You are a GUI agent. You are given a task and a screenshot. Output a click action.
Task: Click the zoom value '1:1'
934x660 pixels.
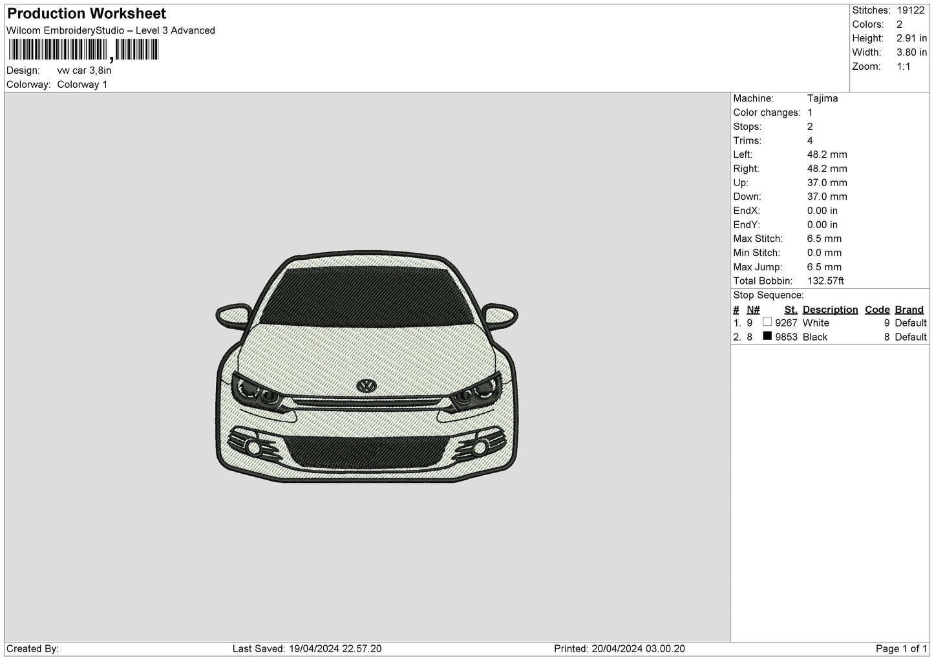pos(903,67)
